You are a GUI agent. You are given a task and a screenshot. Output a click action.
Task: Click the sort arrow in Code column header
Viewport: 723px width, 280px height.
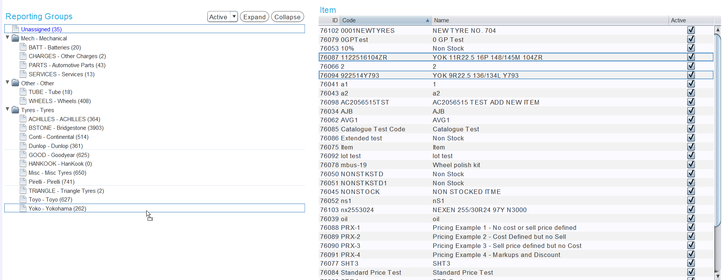click(427, 20)
